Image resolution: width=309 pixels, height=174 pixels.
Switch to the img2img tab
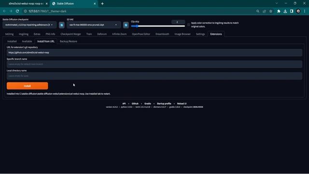[x=24, y=34]
